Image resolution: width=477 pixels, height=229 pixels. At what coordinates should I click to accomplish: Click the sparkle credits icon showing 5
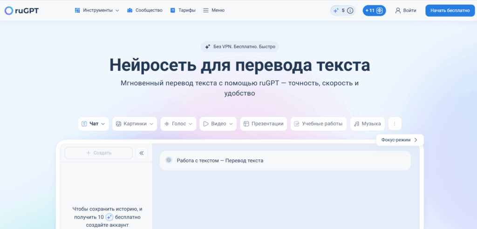[336, 11]
